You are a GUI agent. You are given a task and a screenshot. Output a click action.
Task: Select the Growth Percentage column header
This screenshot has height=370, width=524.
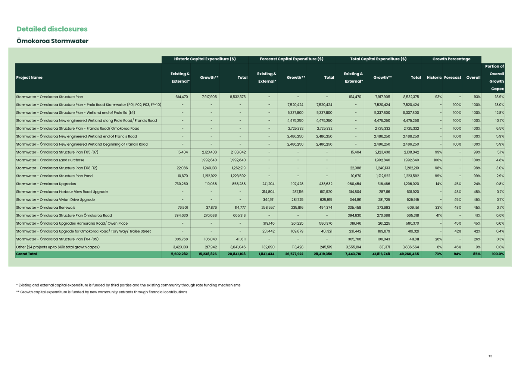[452, 59]
